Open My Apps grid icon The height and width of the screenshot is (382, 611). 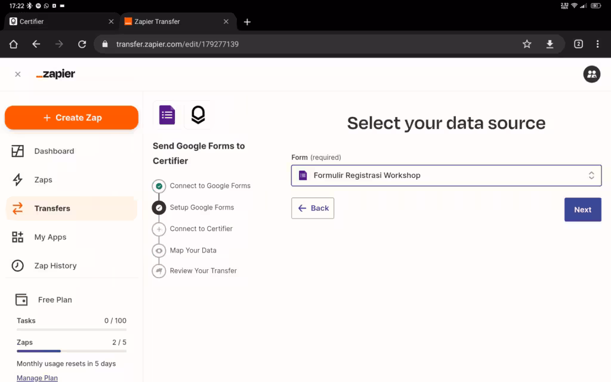(x=17, y=237)
